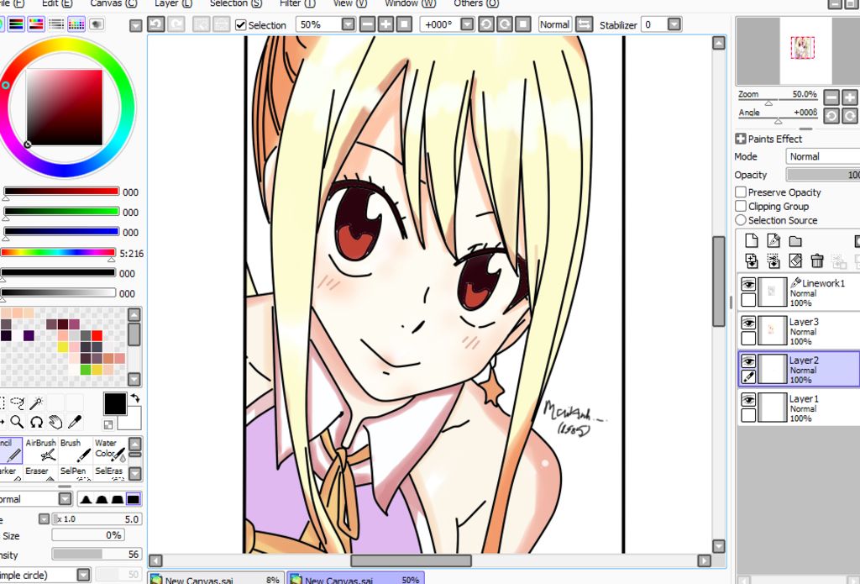Open the View menu
The image size is (860, 584).
(350, 3)
